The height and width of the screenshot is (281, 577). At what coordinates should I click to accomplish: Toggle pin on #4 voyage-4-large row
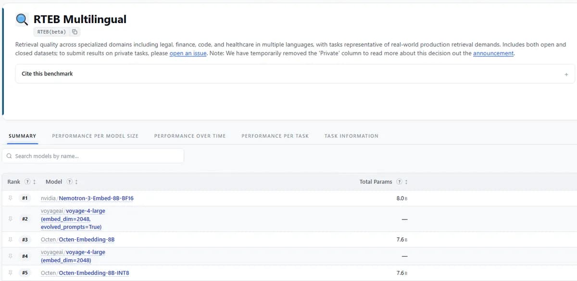[10, 256]
